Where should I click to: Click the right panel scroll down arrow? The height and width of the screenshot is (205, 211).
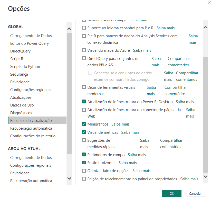(205, 176)
